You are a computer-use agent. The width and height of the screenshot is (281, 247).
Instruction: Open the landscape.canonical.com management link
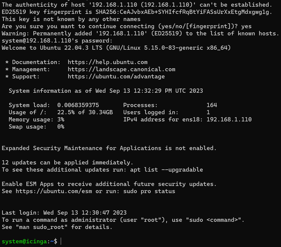(x=121, y=69)
